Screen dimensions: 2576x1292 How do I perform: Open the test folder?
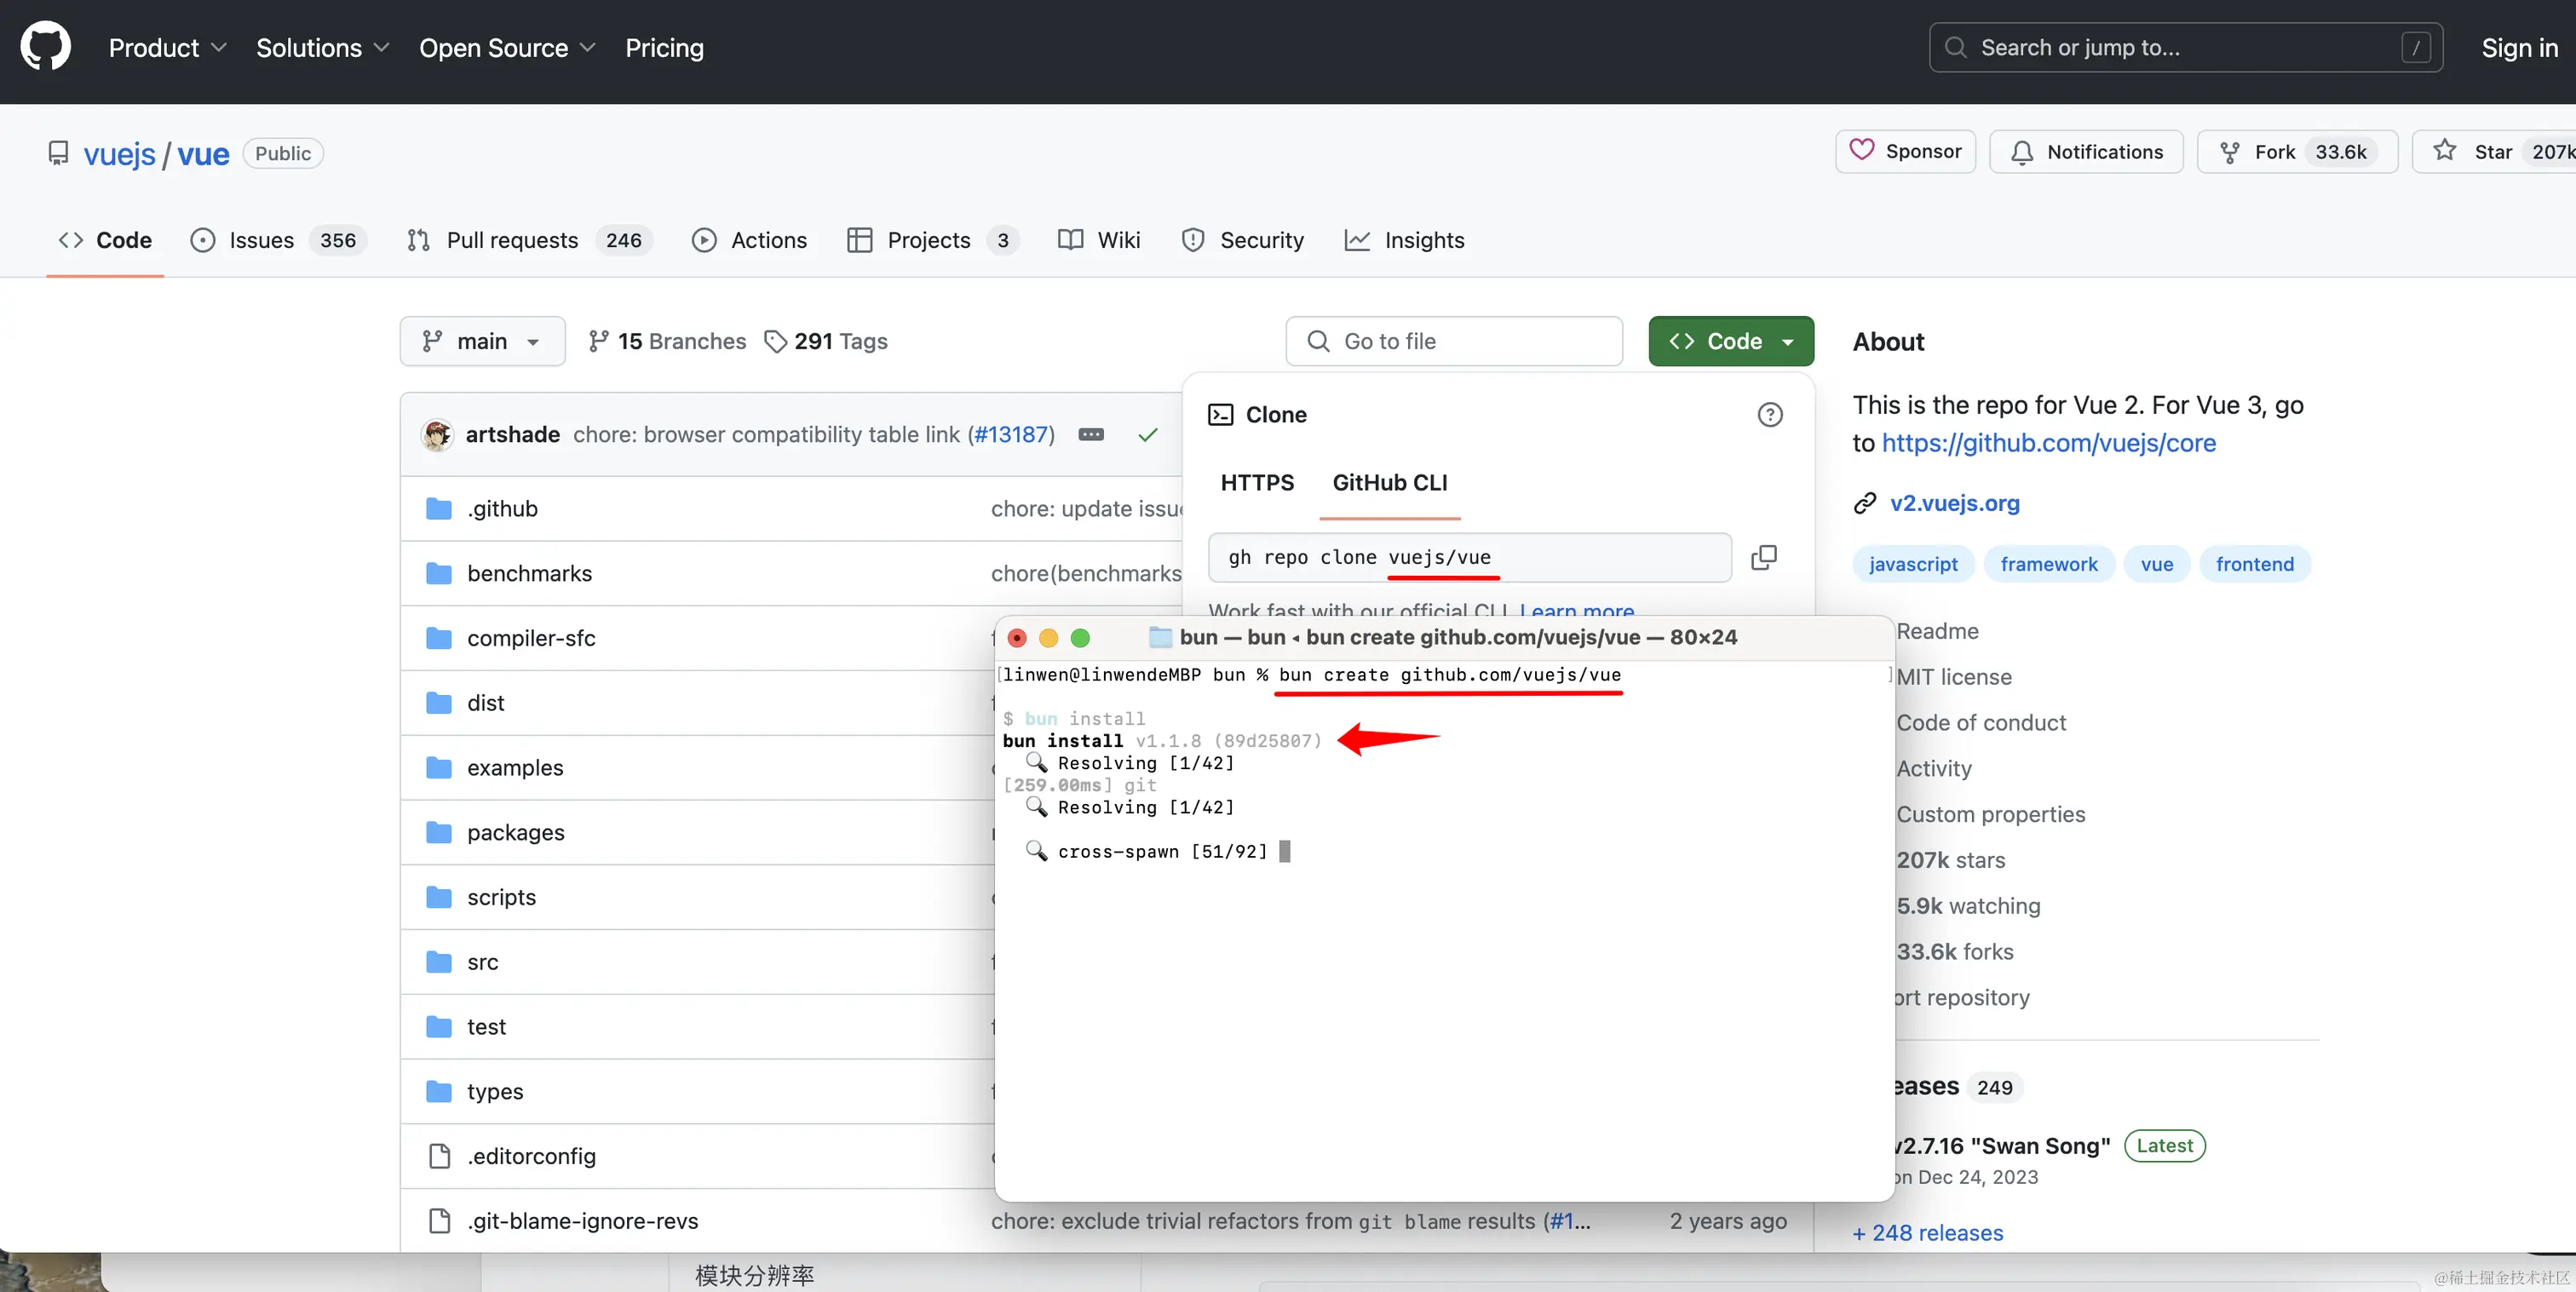tap(486, 1028)
